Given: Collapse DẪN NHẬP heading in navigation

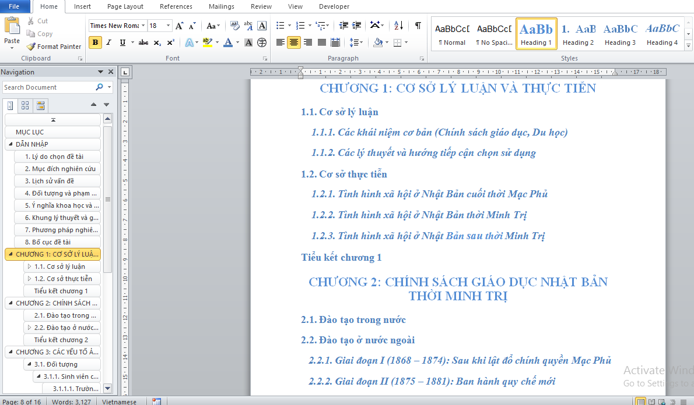Looking at the screenshot, I should [x=10, y=144].
